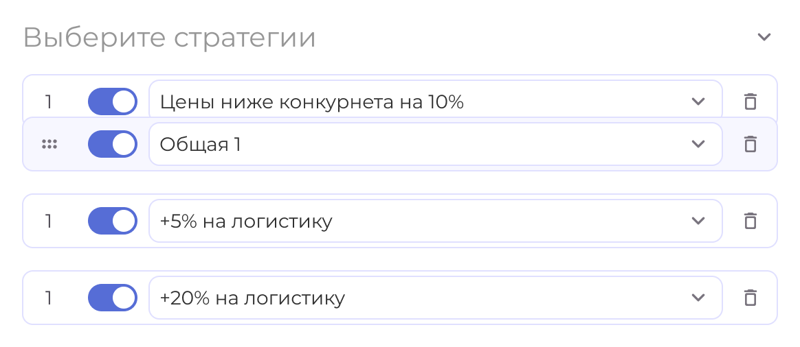Click priority number of '+20% на логистику' row
The image size is (800, 347).
pyautogui.click(x=49, y=298)
